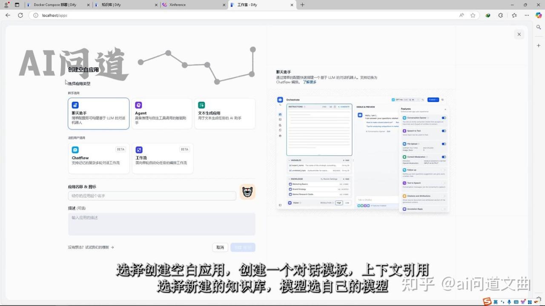Switch to 工作室 - Dify browser tab
Image resolution: width=545 pixels, height=306 pixels.
[262, 5]
